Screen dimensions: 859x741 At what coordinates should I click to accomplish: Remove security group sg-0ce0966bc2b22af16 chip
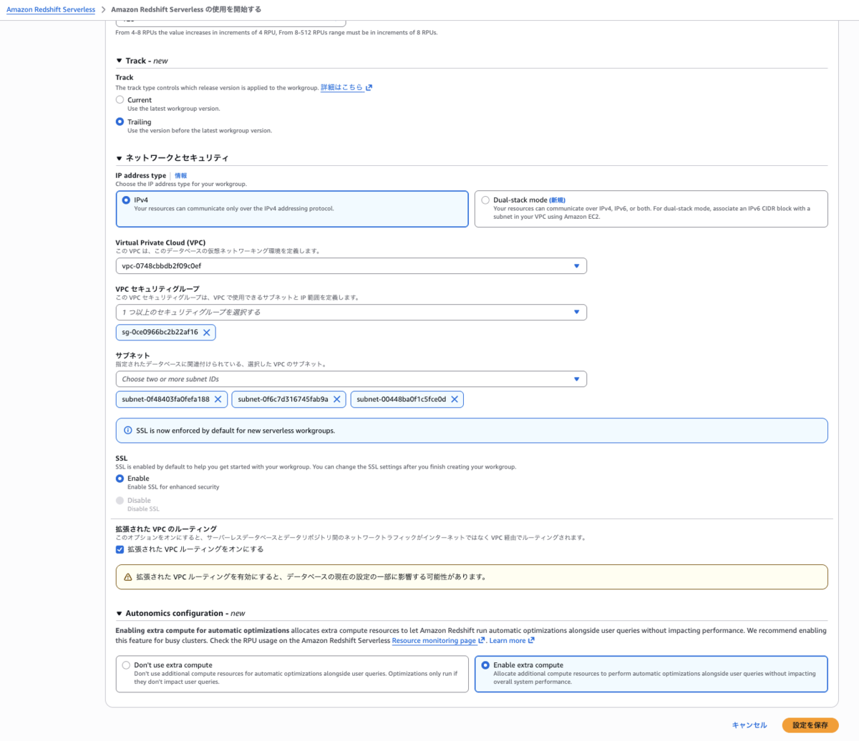pyautogui.click(x=206, y=333)
